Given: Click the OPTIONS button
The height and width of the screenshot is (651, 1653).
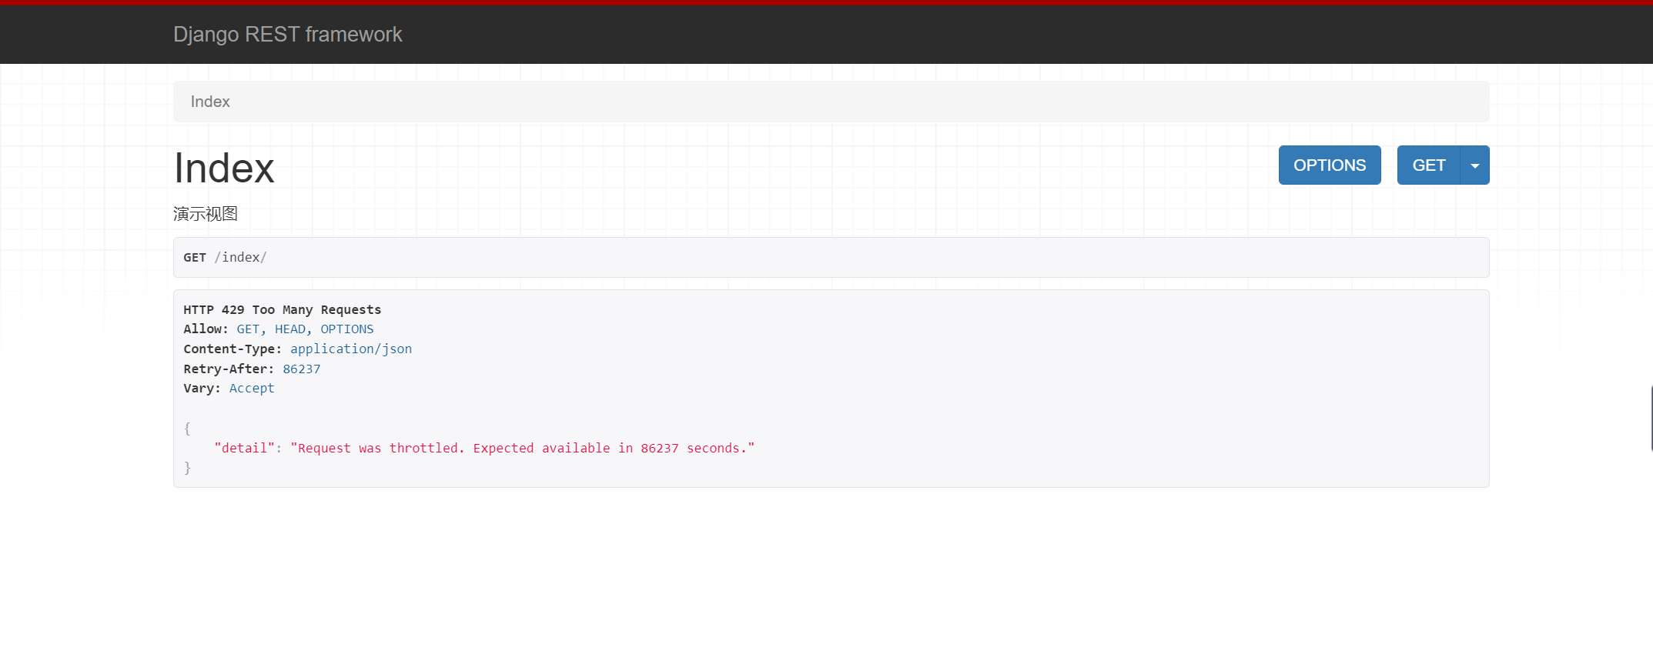Looking at the screenshot, I should click(x=1330, y=165).
